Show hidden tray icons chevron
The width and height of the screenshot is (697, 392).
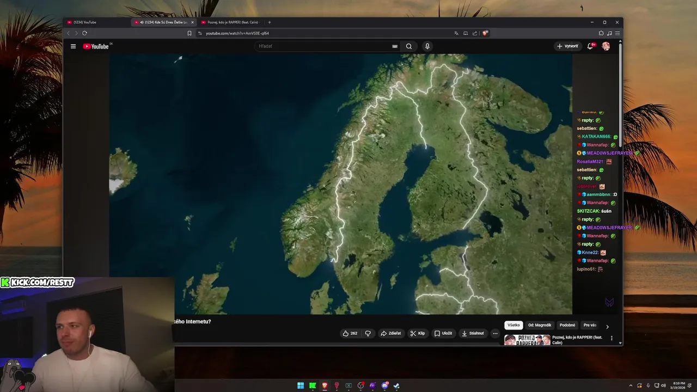click(631, 385)
